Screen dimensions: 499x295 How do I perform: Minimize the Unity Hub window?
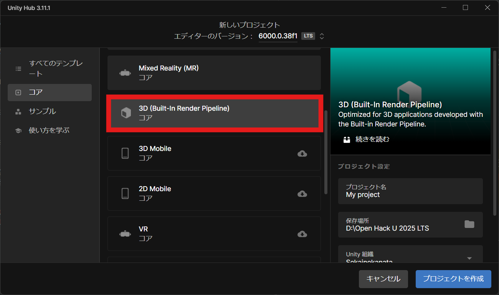444,8
